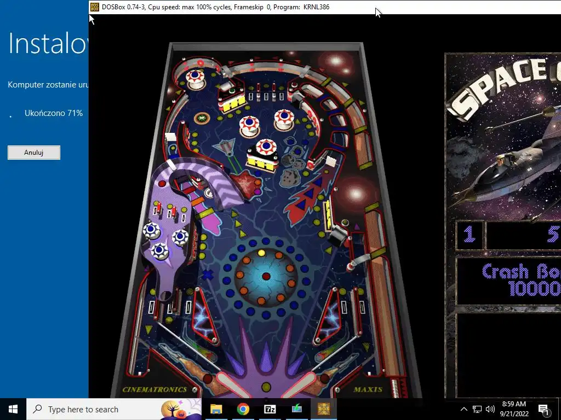Open the installer app icon in taskbar
Viewport: 561px width, 420px height.
pyautogui.click(x=296, y=409)
